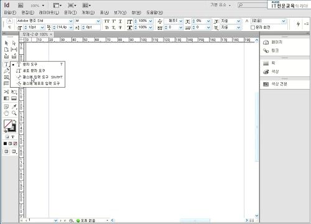Apply gradient button in toolbox
The height and width of the screenshot is (224, 311).
pos(10,144)
